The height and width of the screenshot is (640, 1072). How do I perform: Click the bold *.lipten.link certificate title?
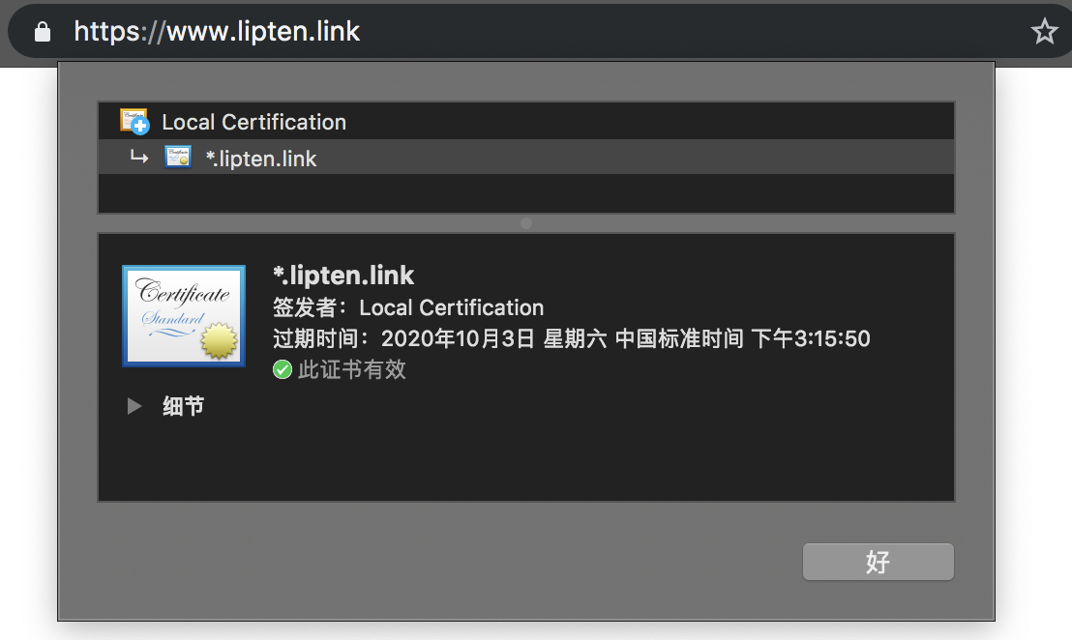pyautogui.click(x=343, y=276)
